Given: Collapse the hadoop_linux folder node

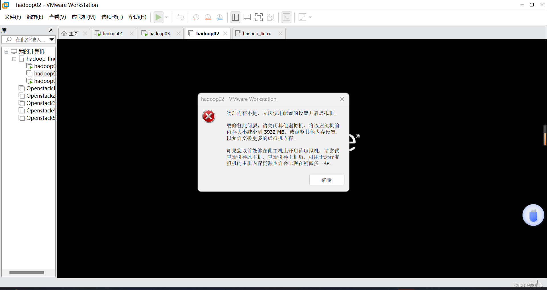Looking at the screenshot, I should [x=14, y=59].
